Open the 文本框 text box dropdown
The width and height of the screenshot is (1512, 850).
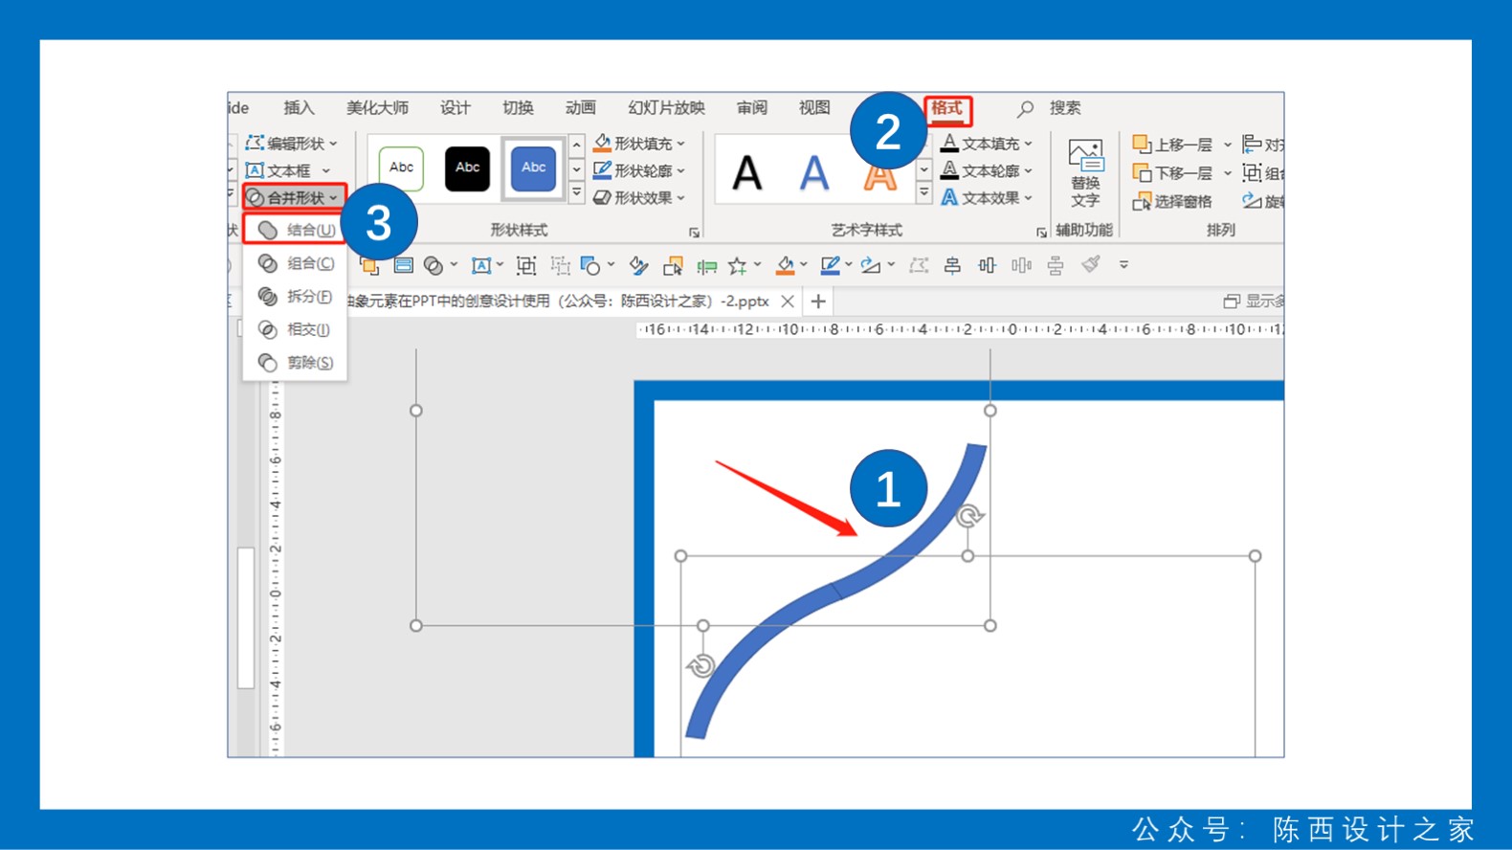click(x=288, y=170)
